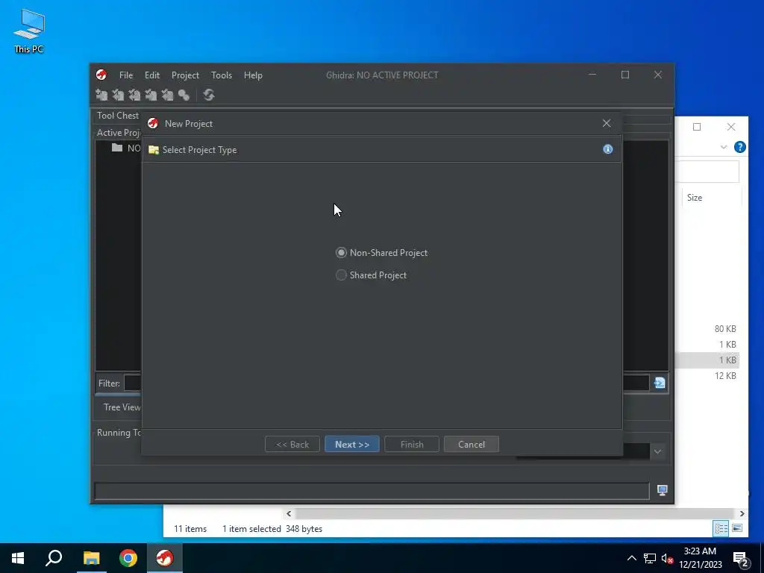This screenshot has width=764, height=573.
Task: Click the Add to Version Control toolbar icon
Action: pos(101,95)
